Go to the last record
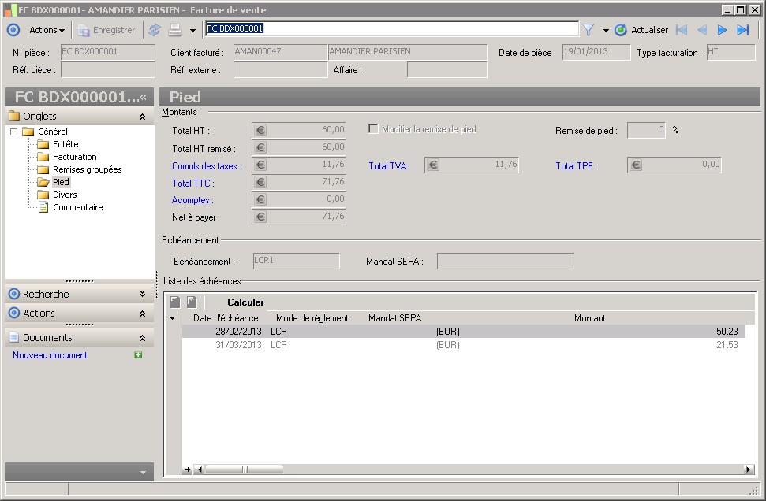Image resolution: width=766 pixels, height=501 pixels. [742, 30]
